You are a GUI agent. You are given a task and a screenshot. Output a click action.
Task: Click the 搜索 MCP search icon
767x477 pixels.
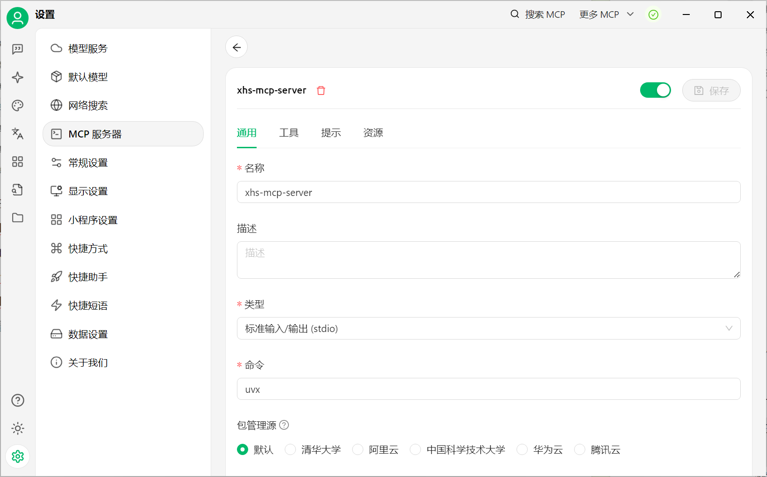click(x=515, y=14)
